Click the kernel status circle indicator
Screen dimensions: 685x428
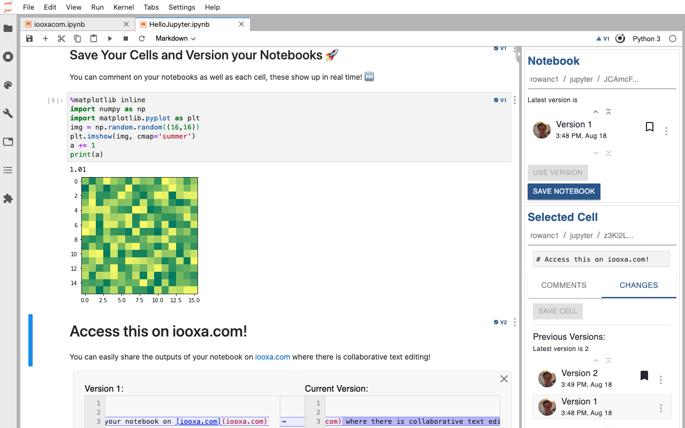(673, 39)
